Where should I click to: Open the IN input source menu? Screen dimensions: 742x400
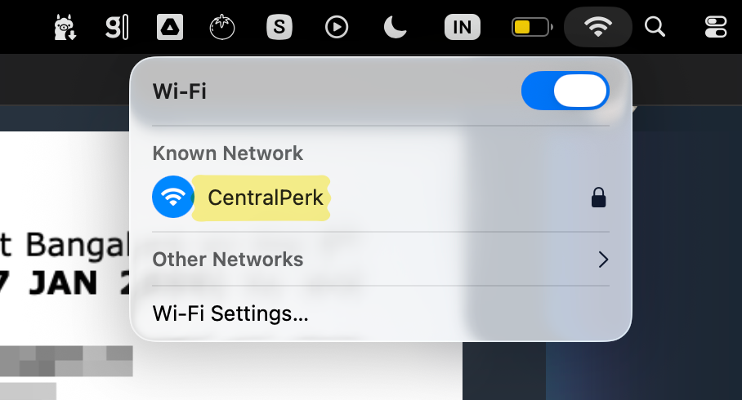[462, 28]
